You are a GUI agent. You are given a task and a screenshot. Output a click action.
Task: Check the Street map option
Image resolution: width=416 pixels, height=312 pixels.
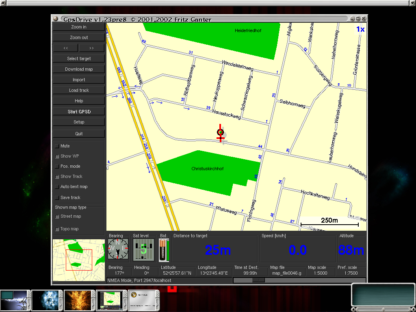57,217
